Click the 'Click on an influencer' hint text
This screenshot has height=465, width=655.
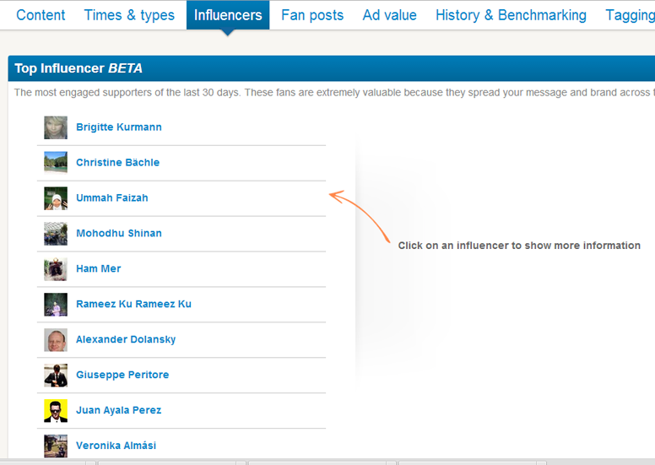pos(519,246)
